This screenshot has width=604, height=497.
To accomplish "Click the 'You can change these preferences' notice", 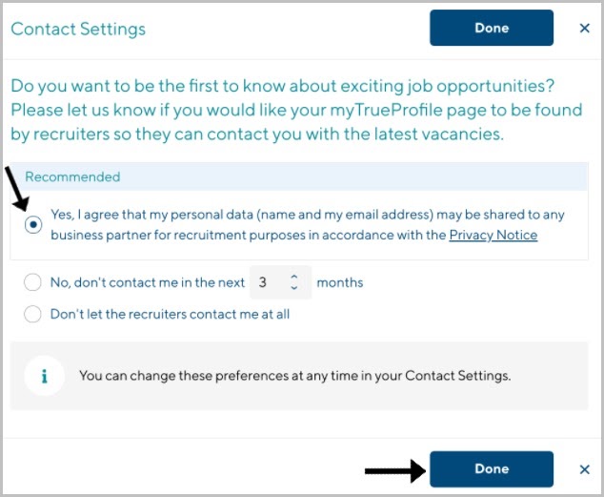I will point(294,376).
